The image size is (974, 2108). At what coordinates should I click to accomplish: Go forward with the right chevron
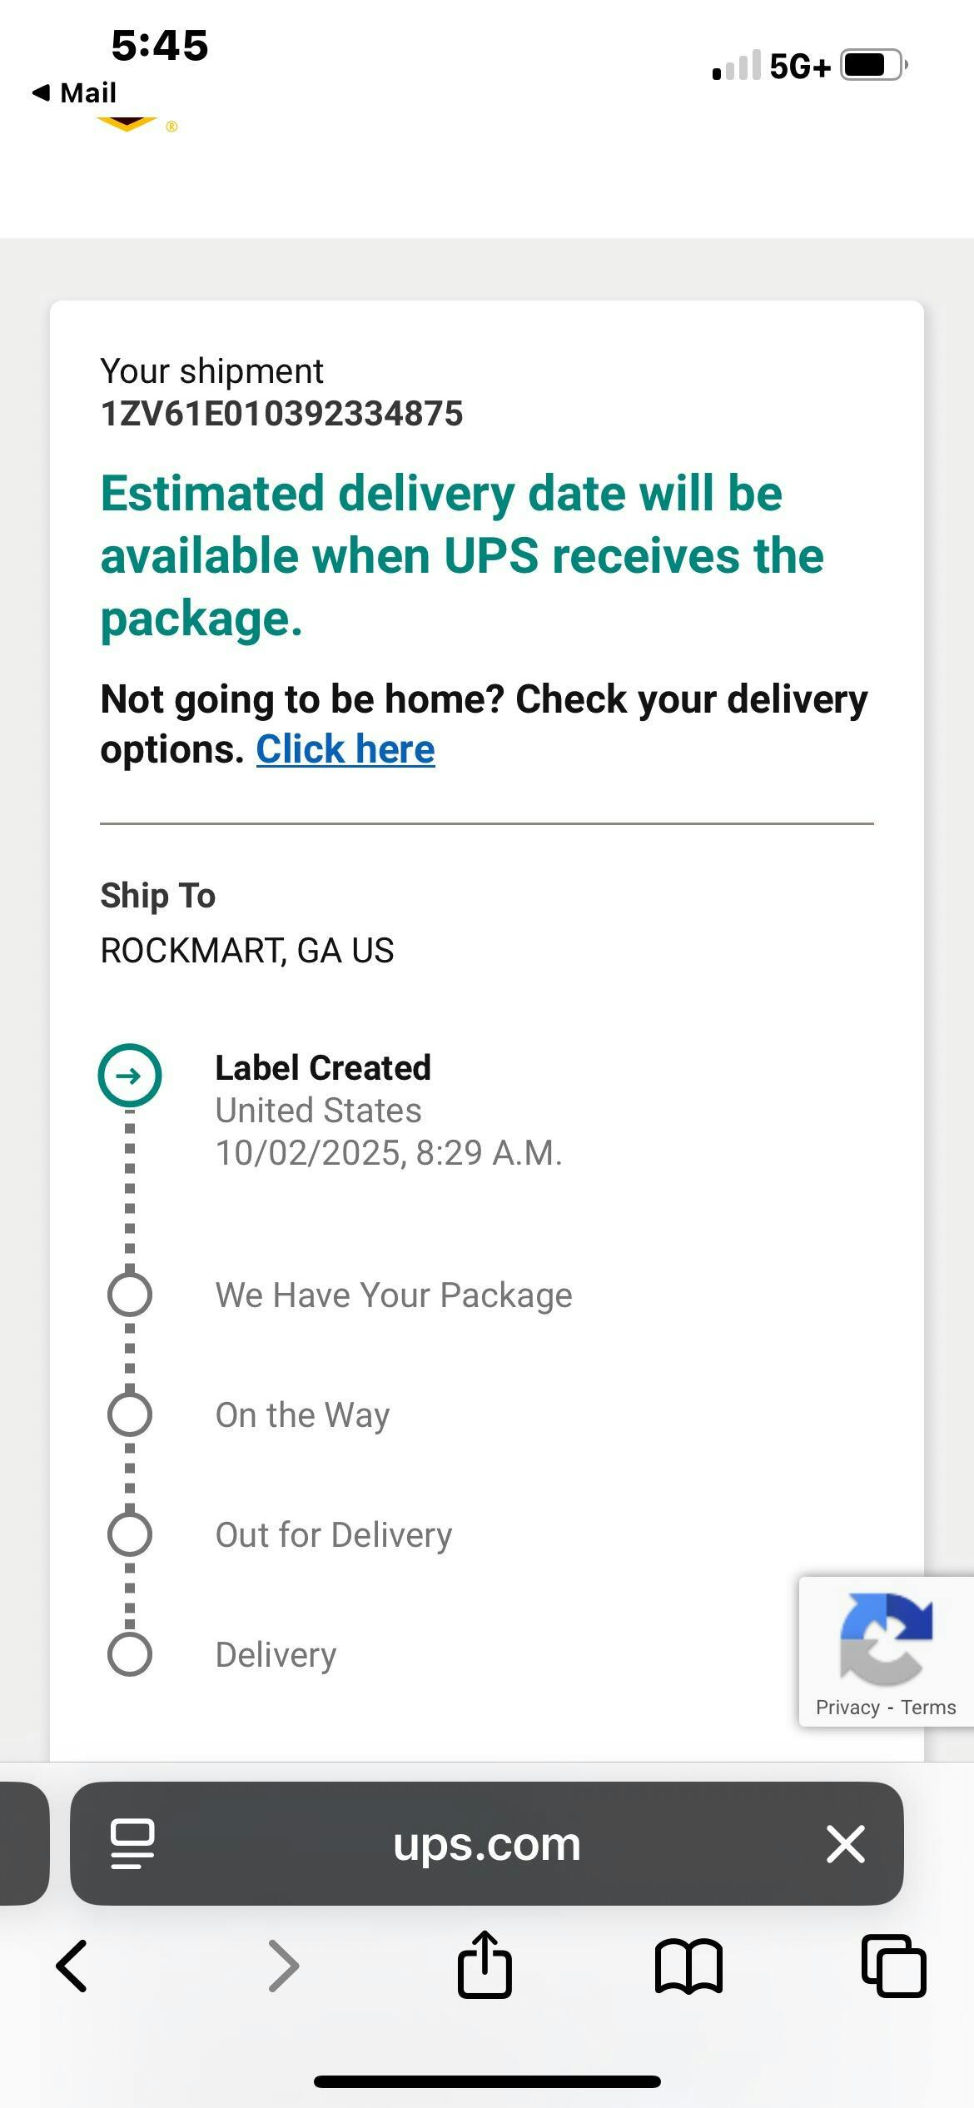coord(283,1966)
